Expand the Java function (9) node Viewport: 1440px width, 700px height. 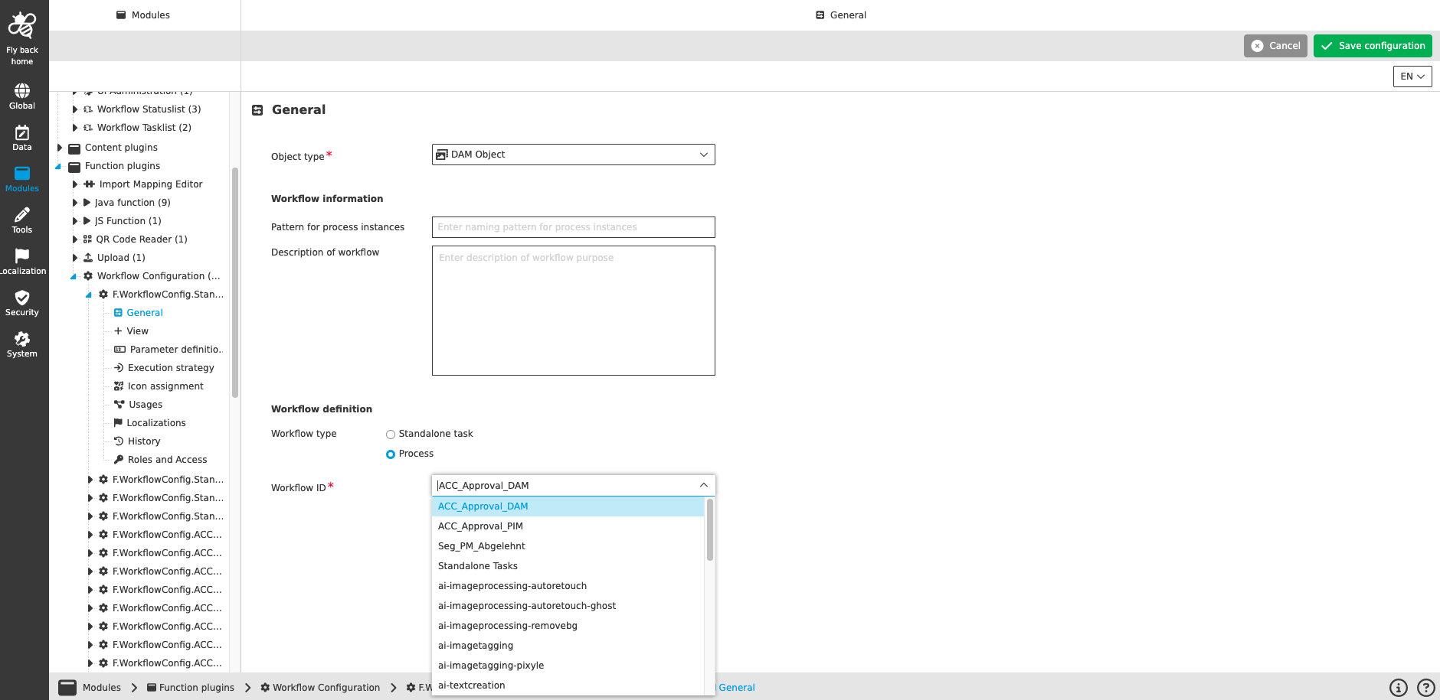click(75, 203)
